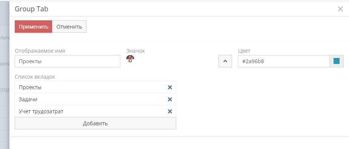Click the Список вкладок heading

click(x=35, y=77)
